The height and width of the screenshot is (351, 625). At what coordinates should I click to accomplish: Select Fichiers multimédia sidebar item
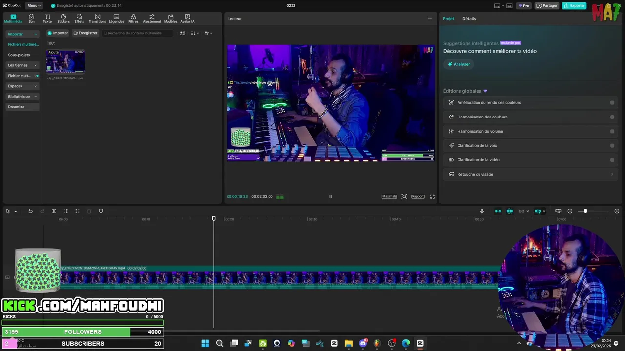[22, 44]
